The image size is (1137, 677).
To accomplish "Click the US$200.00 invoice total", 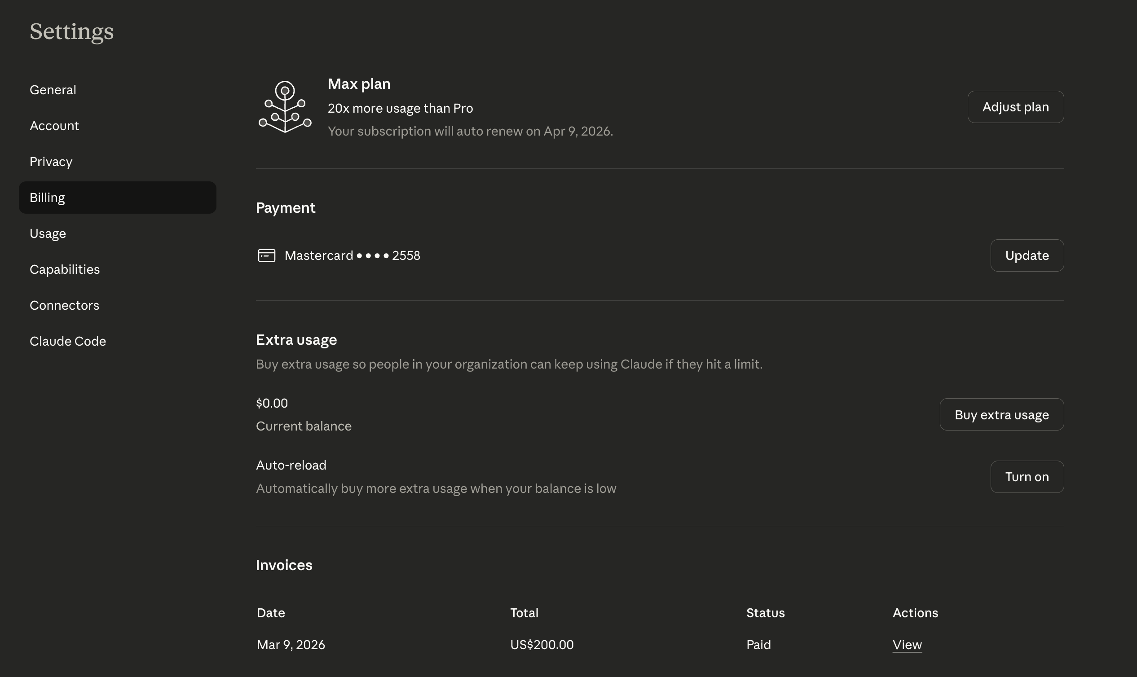I will [x=542, y=645].
